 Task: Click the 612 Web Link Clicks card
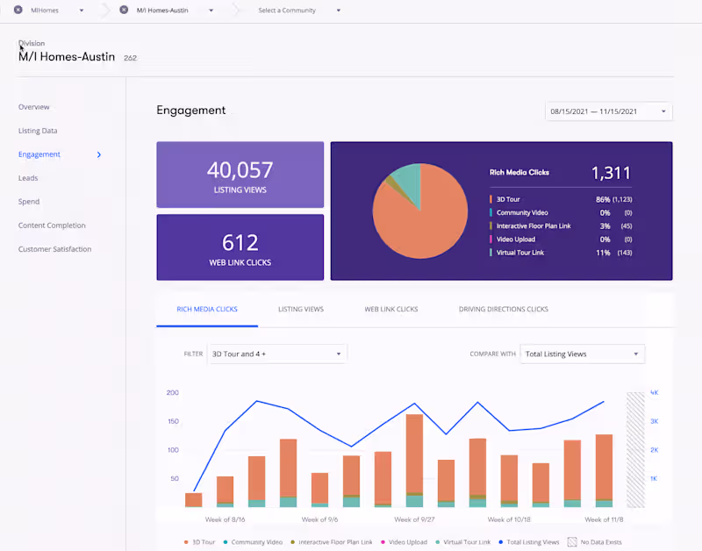pos(240,247)
